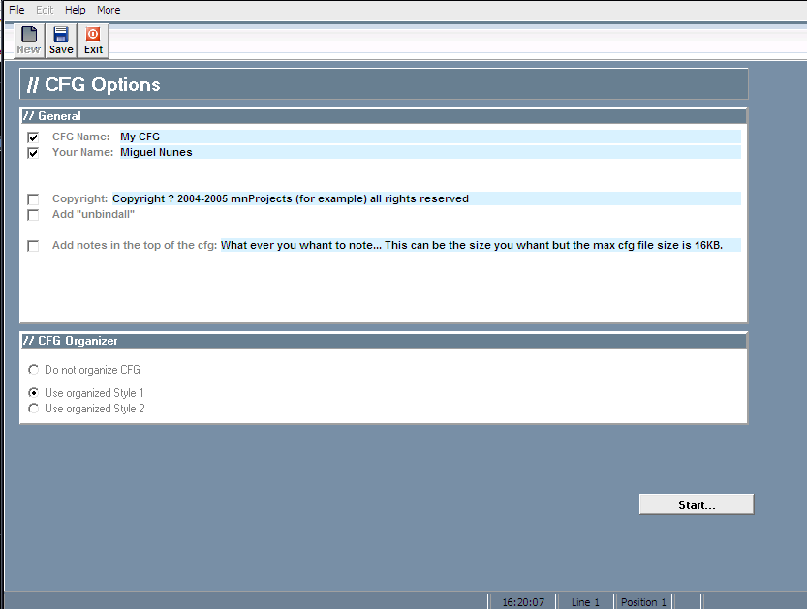This screenshot has height=609, width=807.
Task: Enable the Add notes in top checkbox
Action: coord(33,246)
